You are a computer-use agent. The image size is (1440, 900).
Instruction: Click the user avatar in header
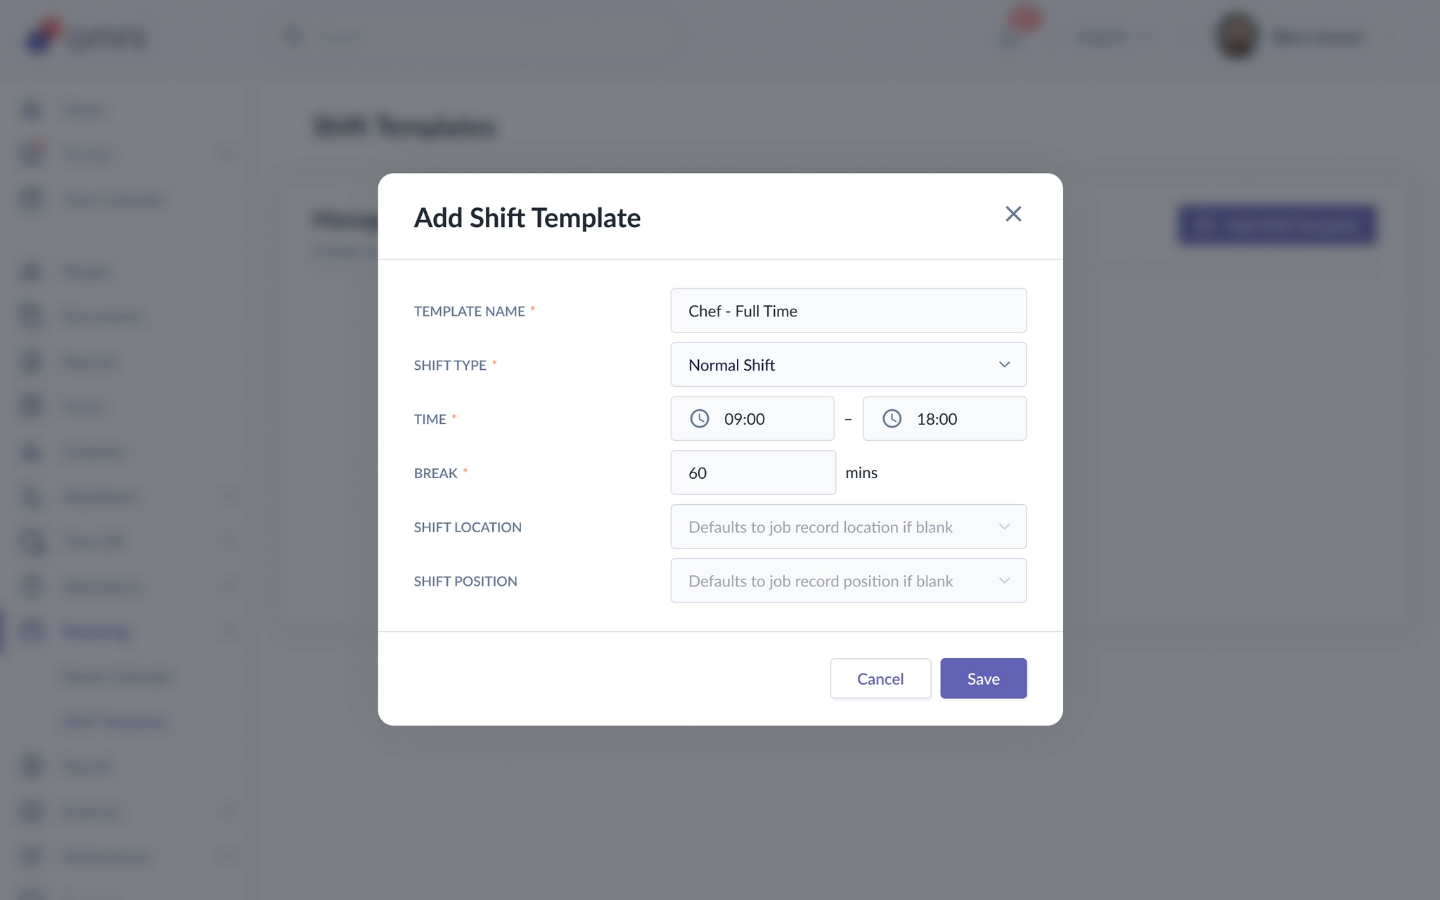(1237, 35)
